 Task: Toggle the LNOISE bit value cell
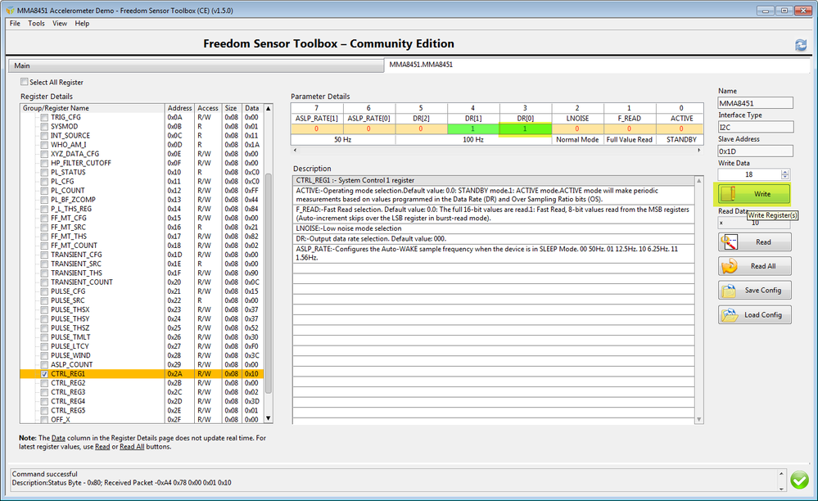tap(577, 129)
